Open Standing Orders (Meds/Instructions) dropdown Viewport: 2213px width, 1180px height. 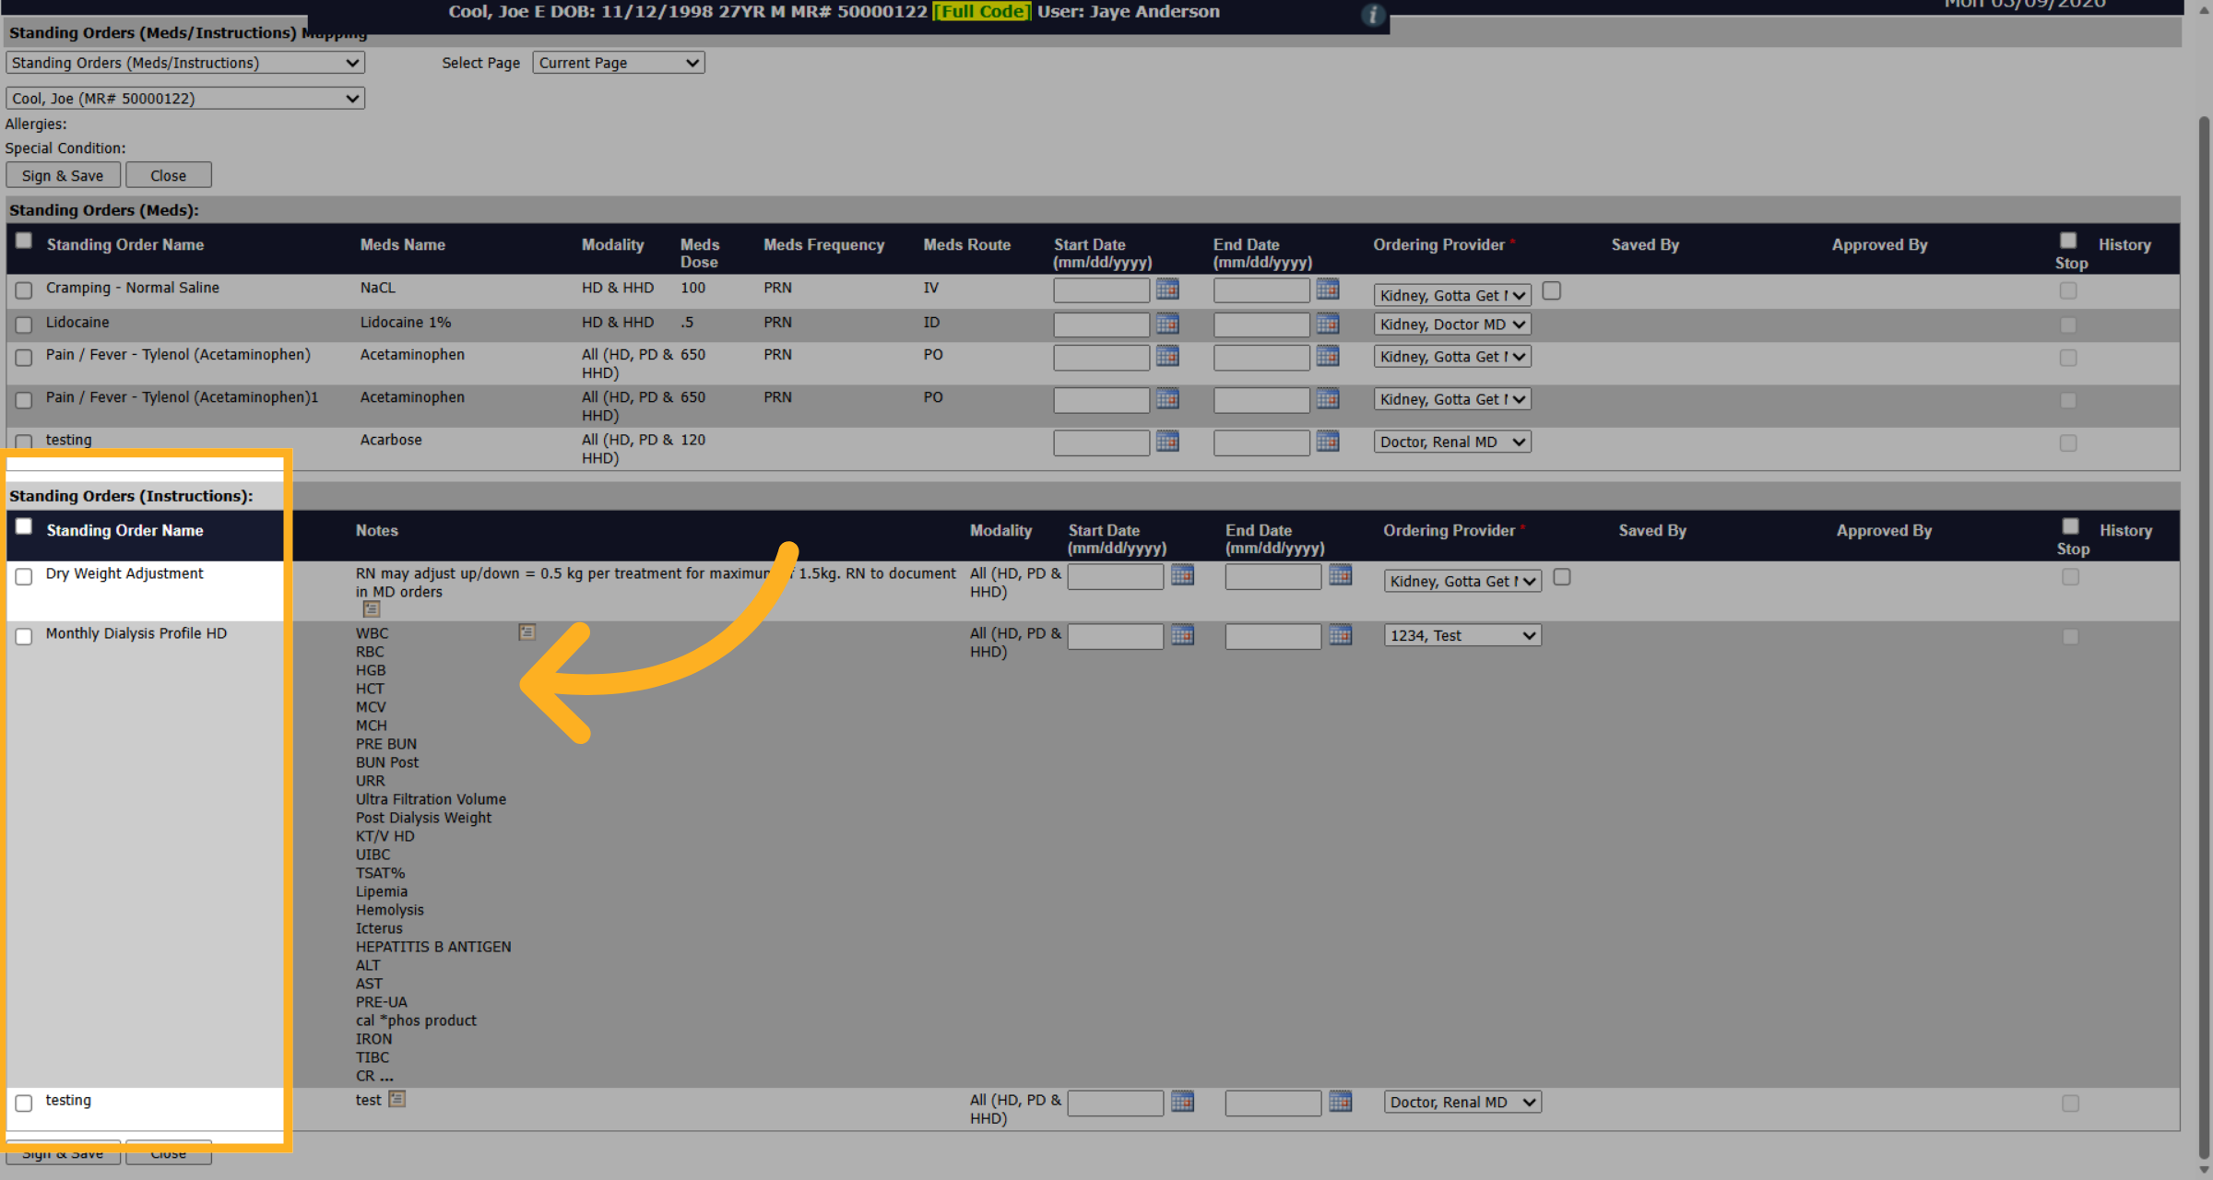click(185, 63)
